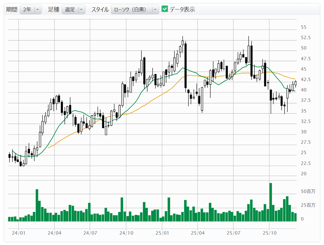Click the last candlestick at chart's right edge
The height and width of the screenshot is (245, 324).
click(x=295, y=83)
